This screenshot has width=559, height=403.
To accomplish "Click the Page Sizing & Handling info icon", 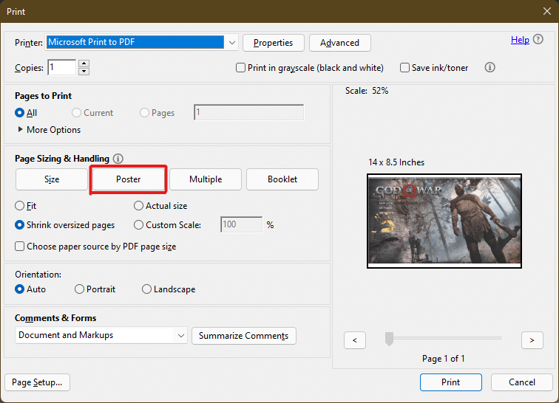I will [118, 159].
